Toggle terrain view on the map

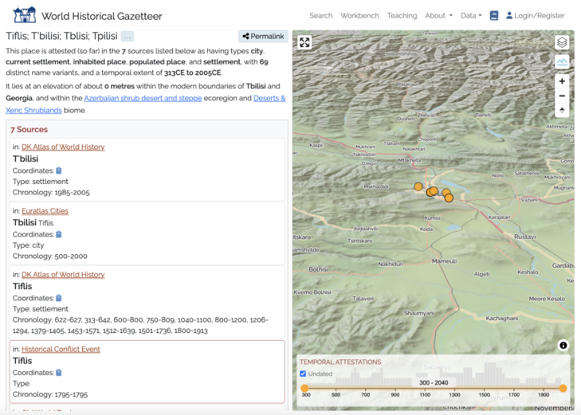click(562, 61)
